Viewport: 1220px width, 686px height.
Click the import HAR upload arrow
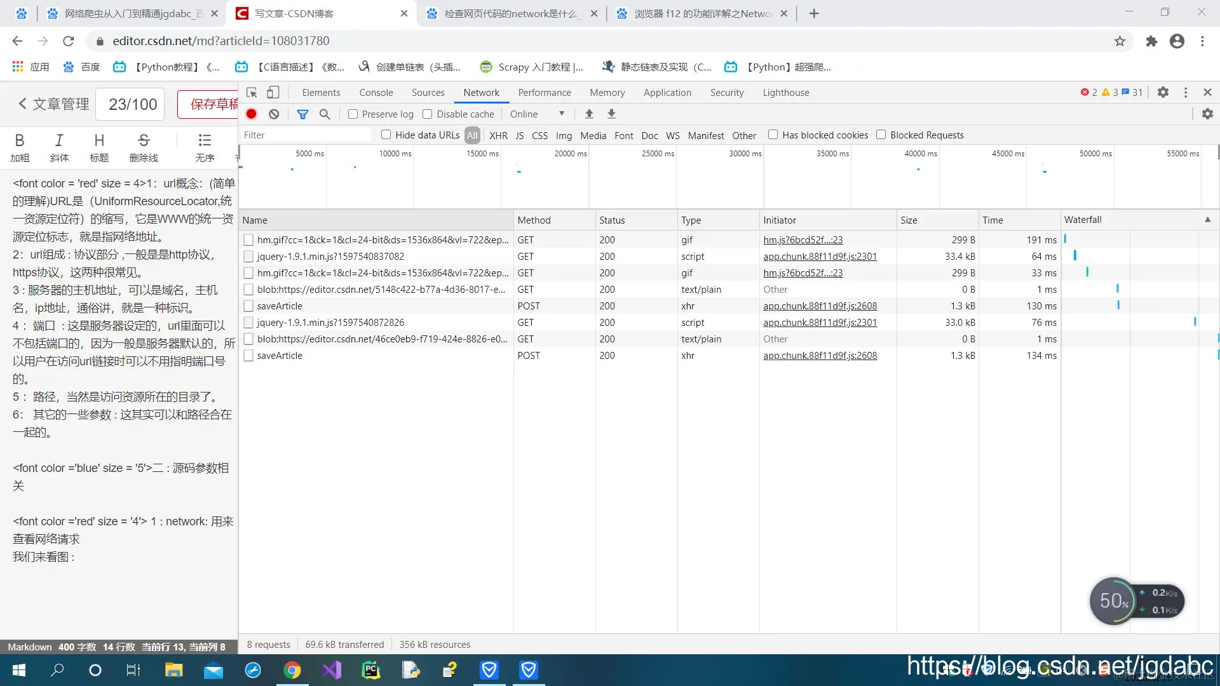point(589,114)
